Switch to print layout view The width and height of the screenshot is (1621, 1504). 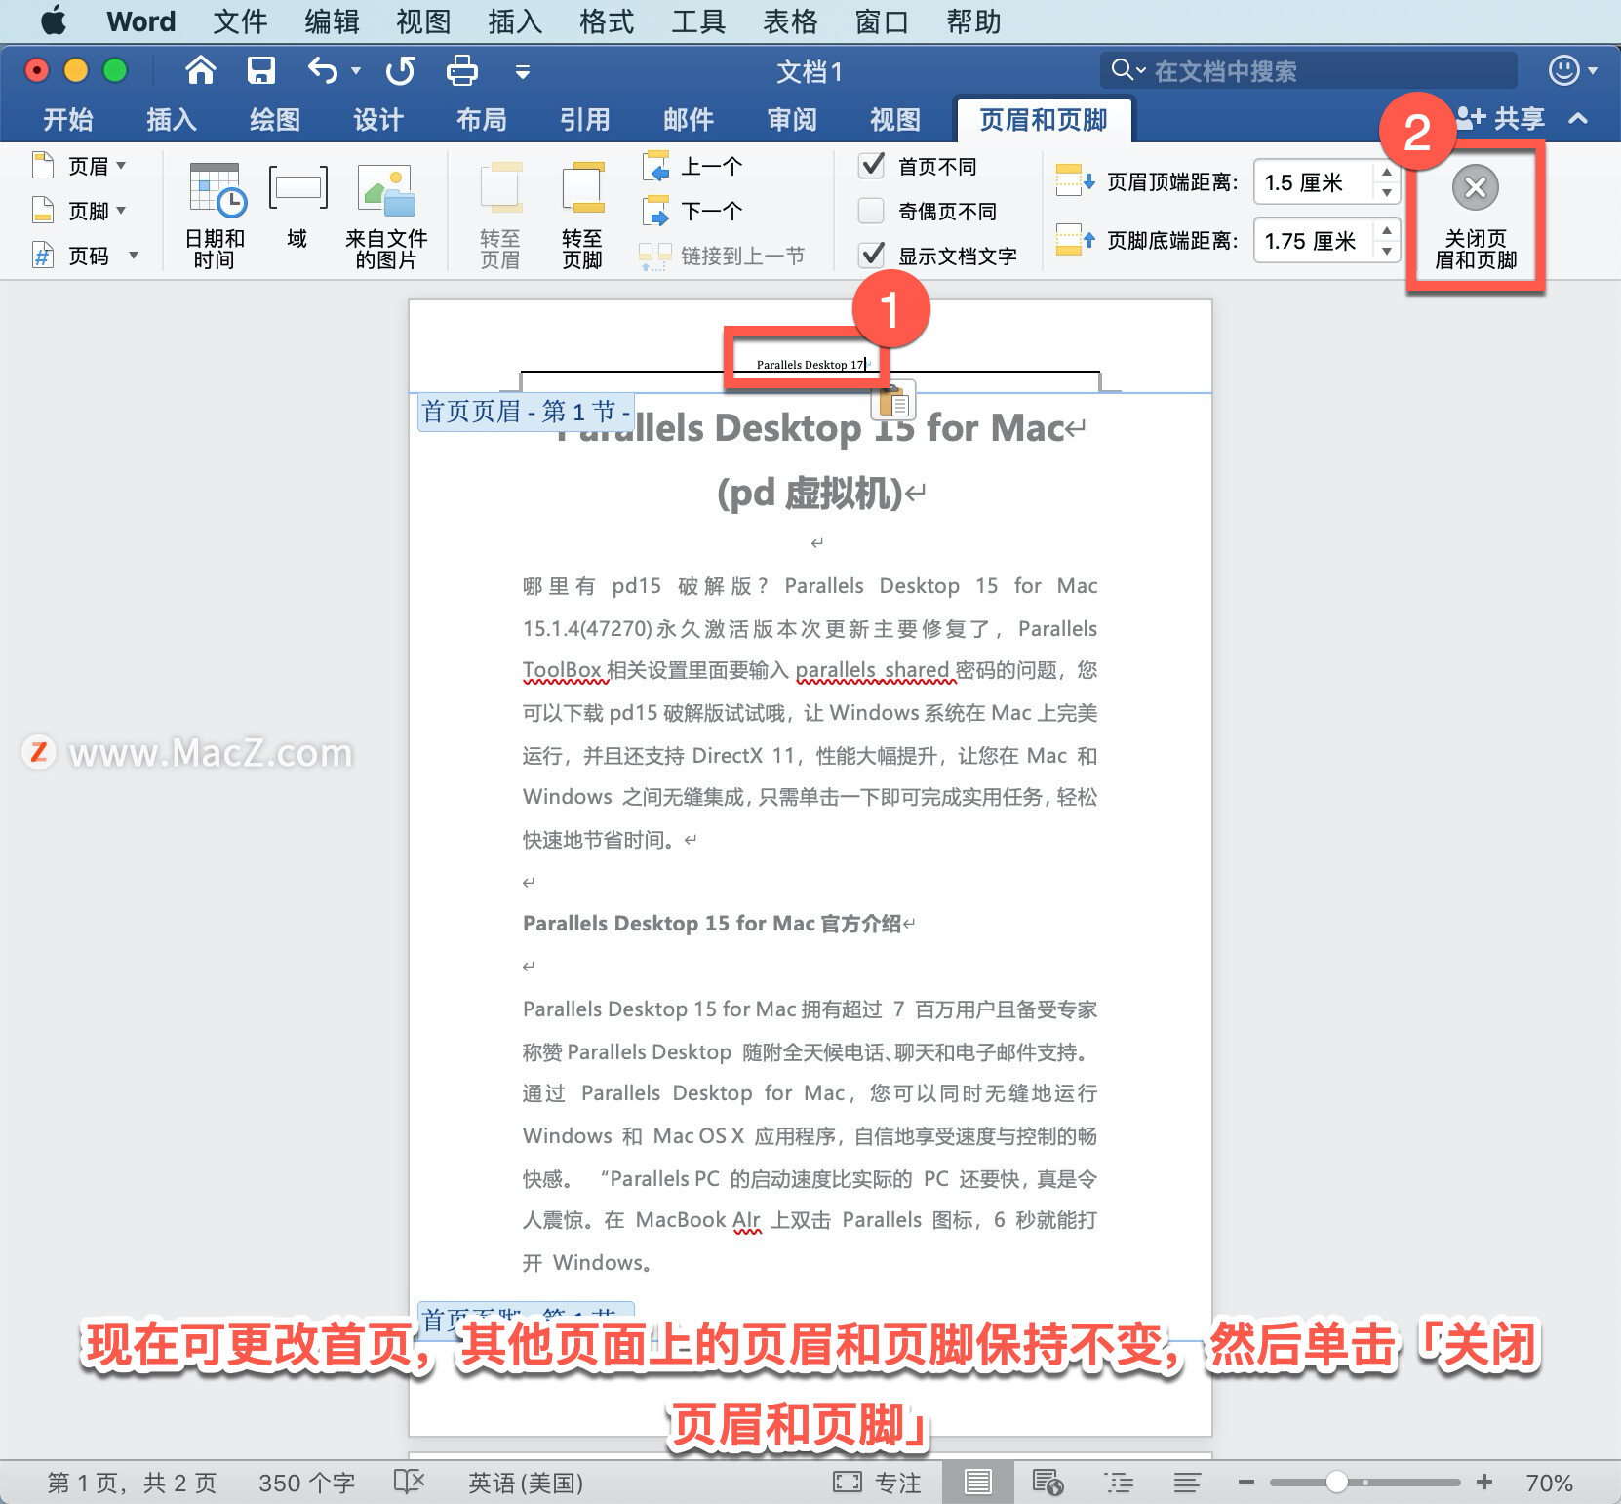tap(978, 1483)
